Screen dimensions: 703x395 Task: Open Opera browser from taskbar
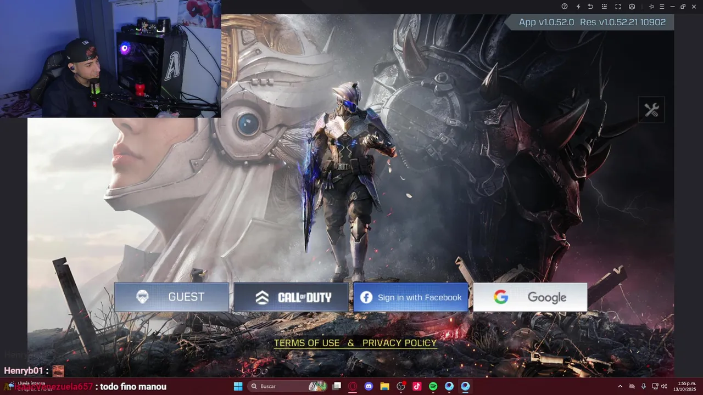(353, 386)
